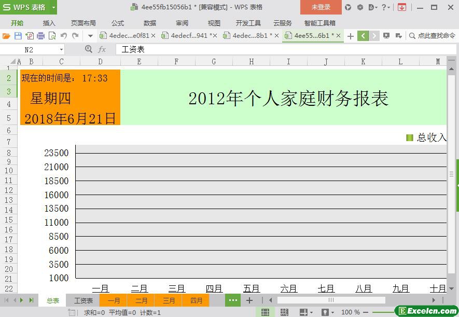Click into the formula bar input
This screenshot has height=317, width=459.
[x=280, y=49]
